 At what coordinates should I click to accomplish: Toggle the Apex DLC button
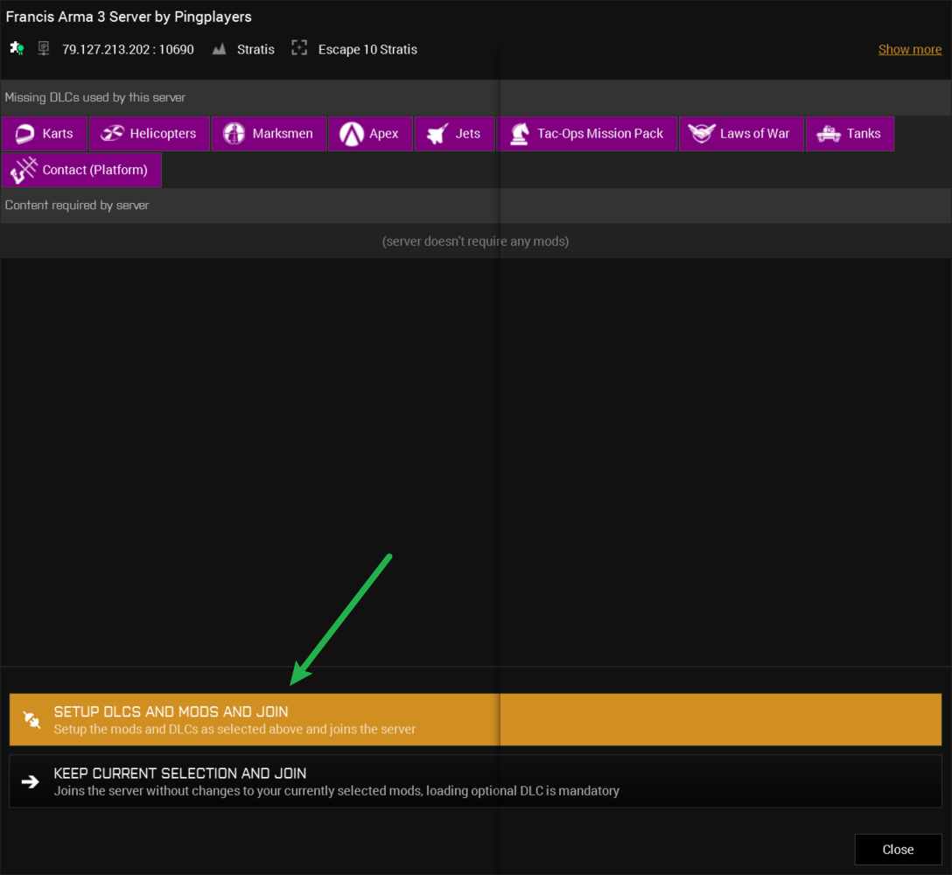[x=370, y=134]
